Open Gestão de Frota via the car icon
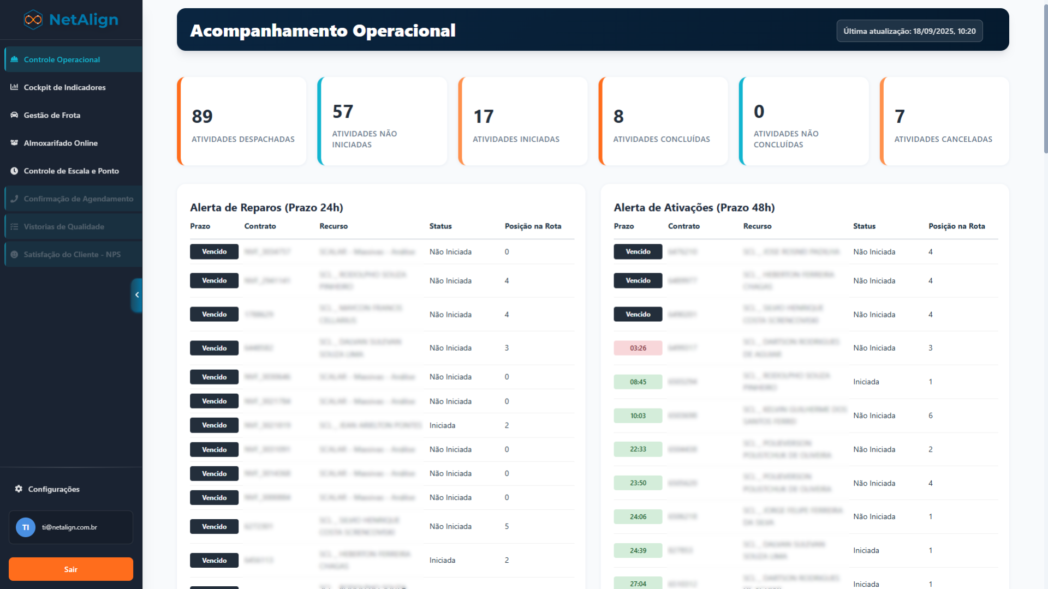1048x589 pixels. (15, 115)
